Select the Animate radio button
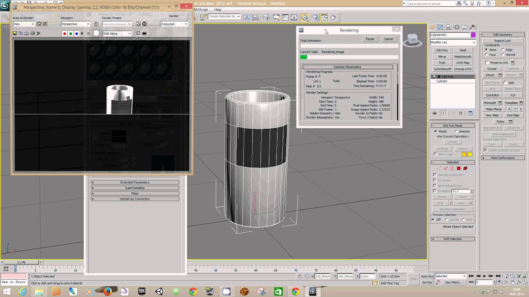Image resolution: width=529 pixels, height=297 pixels. point(456,131)
